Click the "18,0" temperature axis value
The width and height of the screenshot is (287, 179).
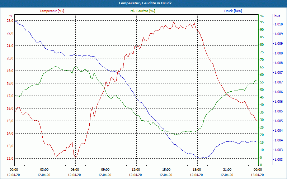(10, 83)
